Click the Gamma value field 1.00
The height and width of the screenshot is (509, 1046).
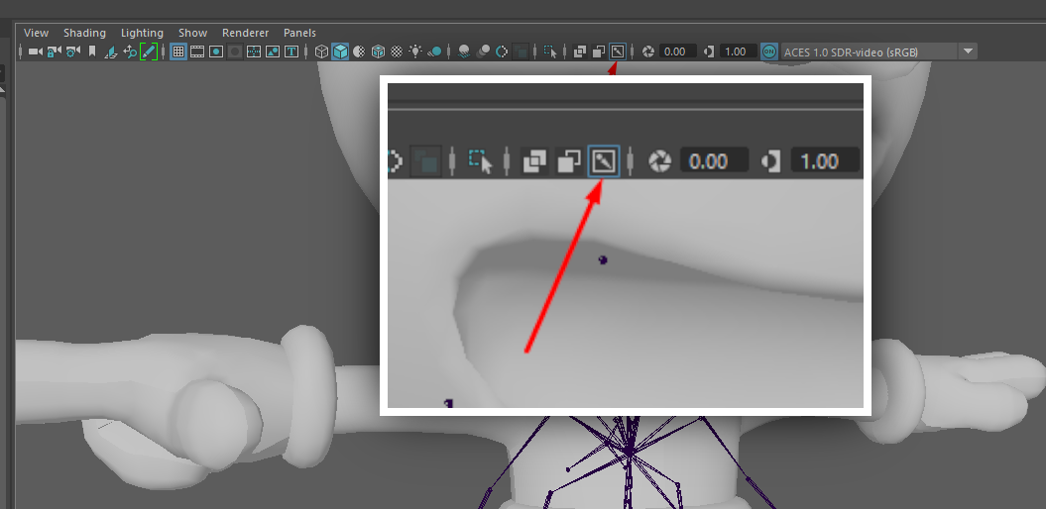738,51
